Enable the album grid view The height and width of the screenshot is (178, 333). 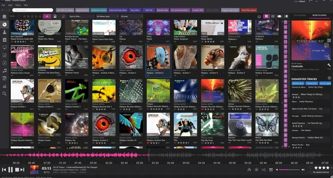click(266, 16)
